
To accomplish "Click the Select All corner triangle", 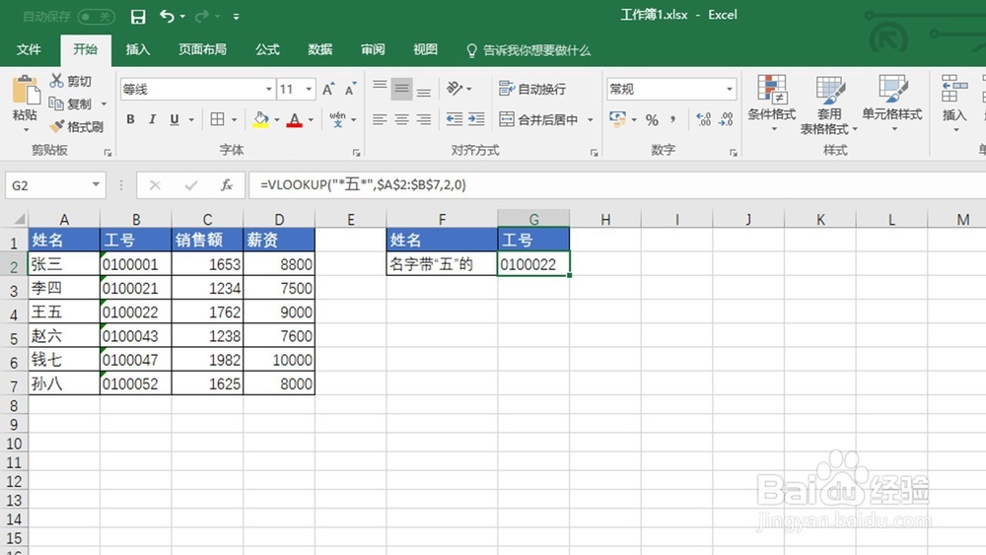I will tap(19, 219).
